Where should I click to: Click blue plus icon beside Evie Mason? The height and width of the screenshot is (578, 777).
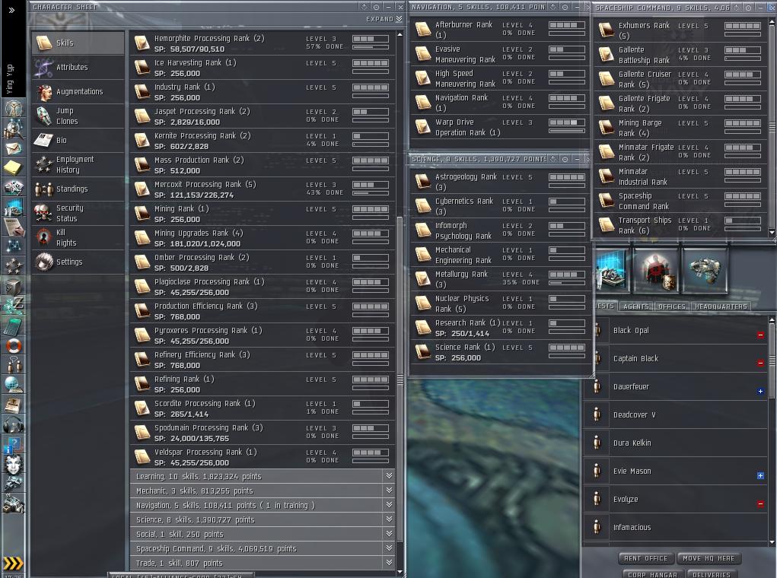(760, 475)
